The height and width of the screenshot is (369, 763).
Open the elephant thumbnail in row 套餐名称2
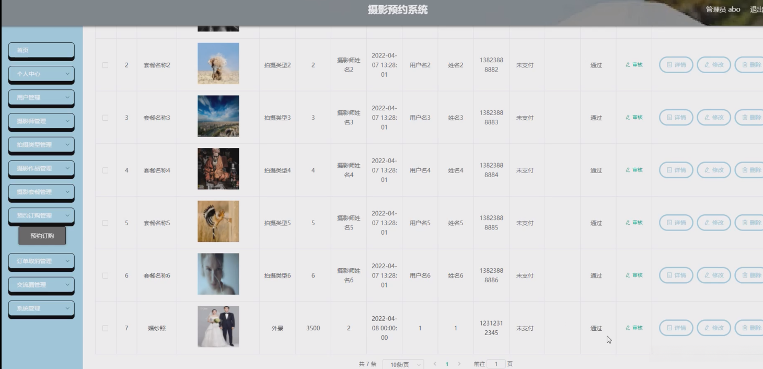point(218,63)
